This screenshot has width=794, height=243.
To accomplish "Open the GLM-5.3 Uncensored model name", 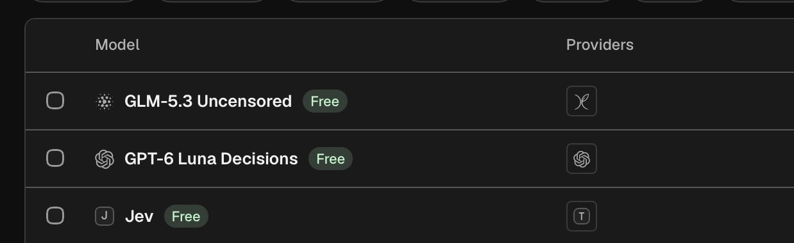I will [208, 101].
